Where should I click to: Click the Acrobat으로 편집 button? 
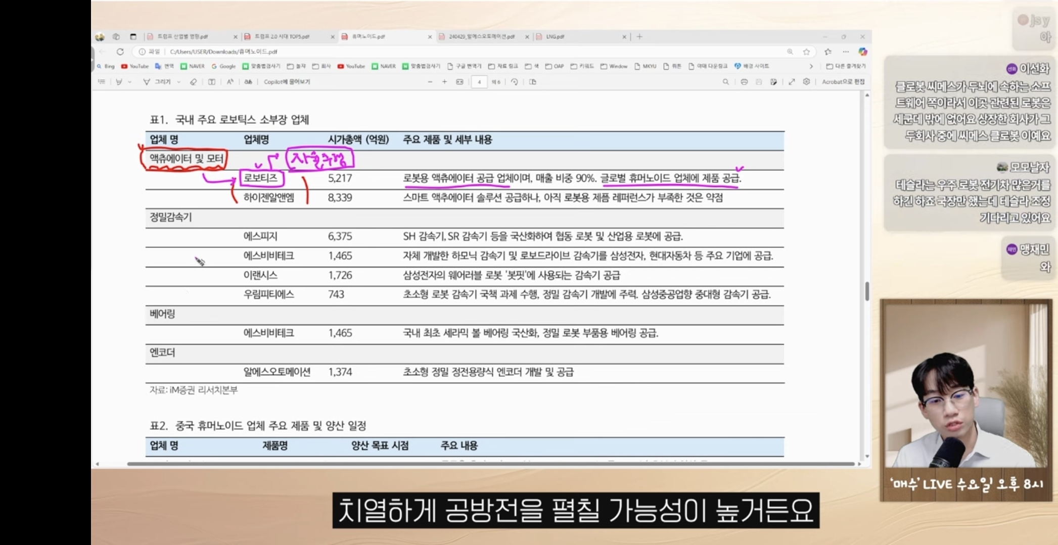[x=843, y=82]
